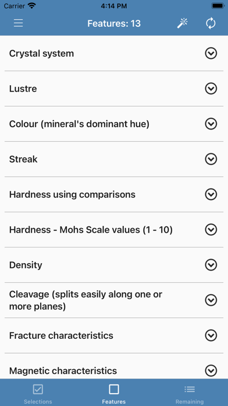Expand the Cleavage section chevron
The width and height of the screenshot is (228, 406).
click(x=211, y=300)
